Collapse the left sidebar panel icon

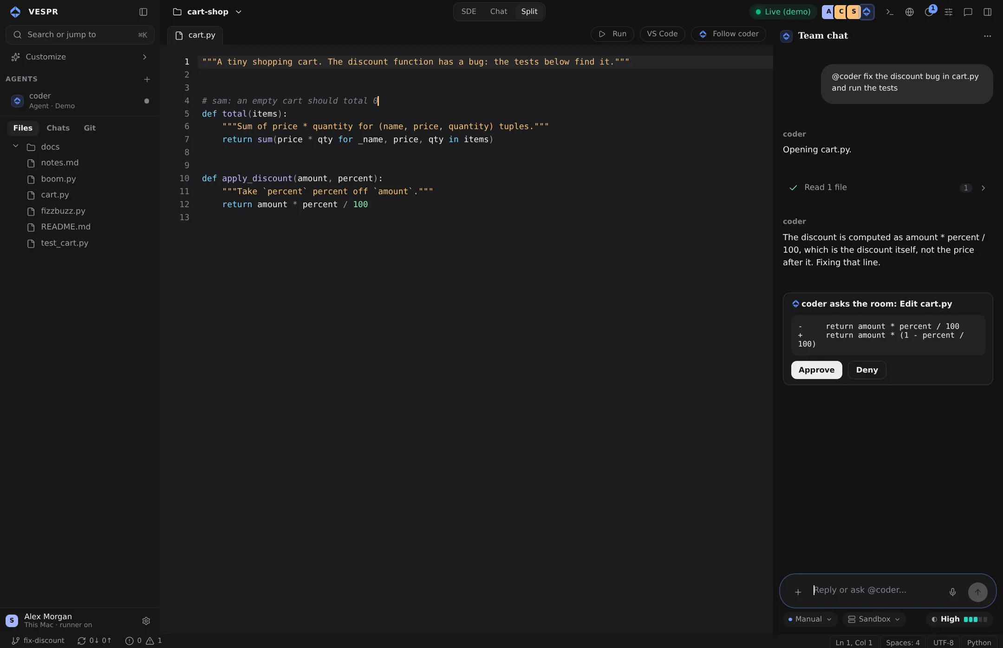click(143, 12)
